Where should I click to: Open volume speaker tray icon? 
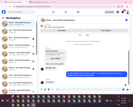coord(119,105)
